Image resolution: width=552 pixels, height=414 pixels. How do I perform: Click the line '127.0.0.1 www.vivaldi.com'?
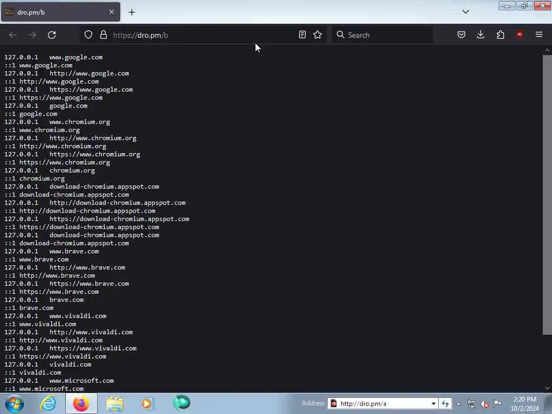[56, 316]
